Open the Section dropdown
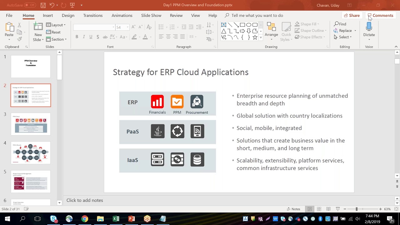400x225 pixels. pyautogui.click(x=56, y=39)
